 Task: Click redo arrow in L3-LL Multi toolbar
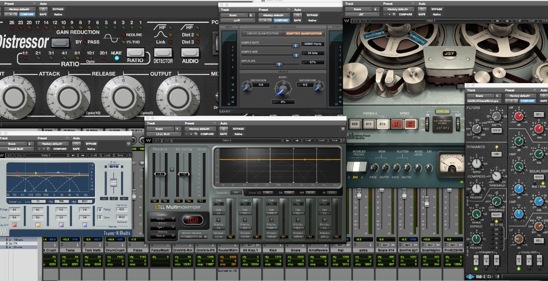[167, 140]
